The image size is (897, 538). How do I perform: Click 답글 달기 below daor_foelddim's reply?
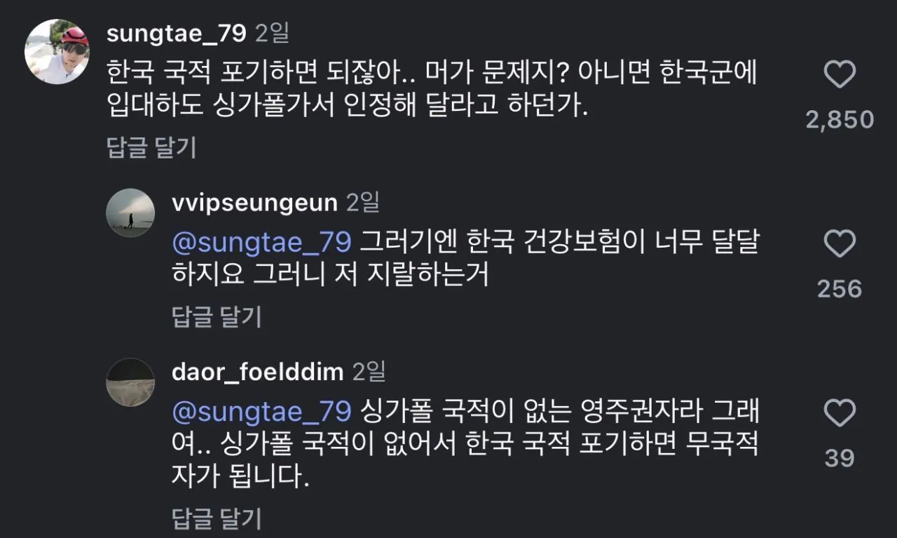pos(217,519)
